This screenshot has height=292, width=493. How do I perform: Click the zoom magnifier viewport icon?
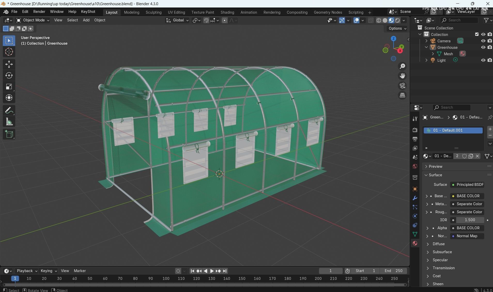tap(402, 66)
